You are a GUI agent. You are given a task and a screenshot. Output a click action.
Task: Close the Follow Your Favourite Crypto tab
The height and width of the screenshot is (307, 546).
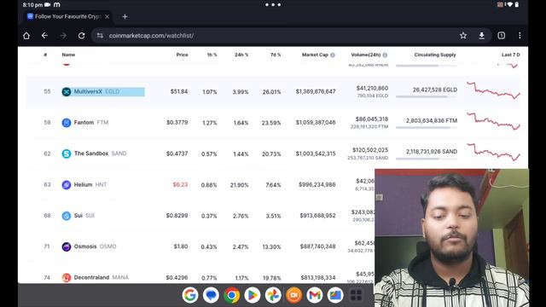pyautogui.click(x=107, y=16)
